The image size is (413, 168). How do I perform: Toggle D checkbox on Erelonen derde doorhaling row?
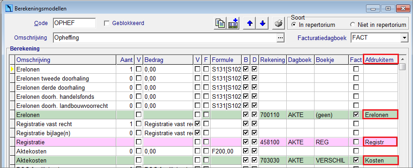254,87
